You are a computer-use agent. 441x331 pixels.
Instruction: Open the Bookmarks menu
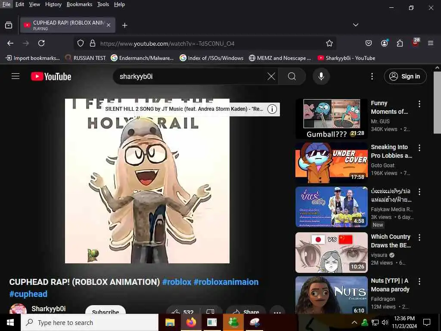[79, 4]
